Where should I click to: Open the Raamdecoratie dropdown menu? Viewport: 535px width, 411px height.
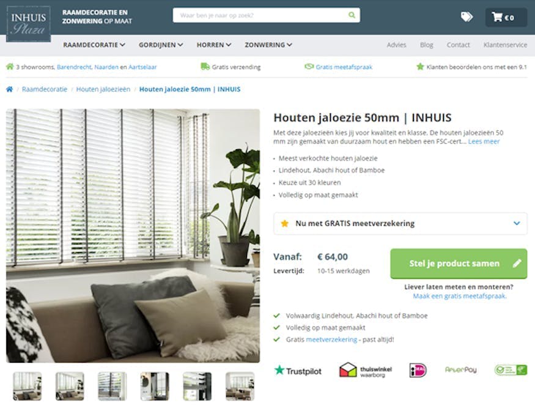94,45
